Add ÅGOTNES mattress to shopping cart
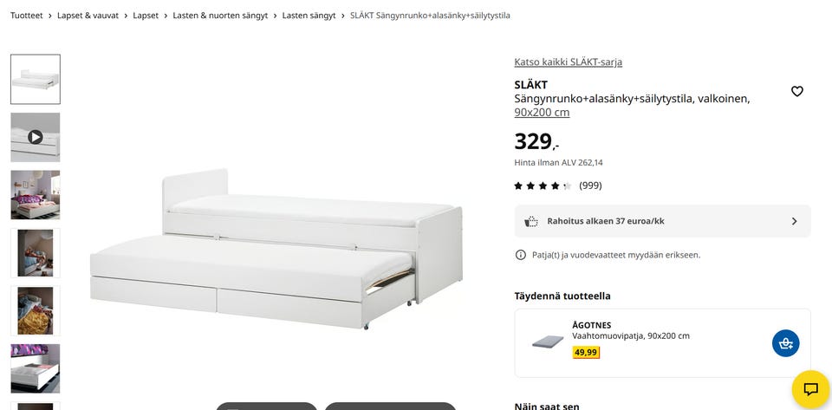This screenshot has height=410, width=832. click(785, 343)
